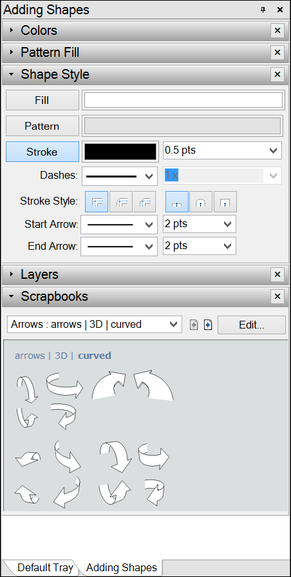Open the stroke width 0.5 pts dropdown
The width and height of the screenshot is (291, 577).
[x=222, y=150]
